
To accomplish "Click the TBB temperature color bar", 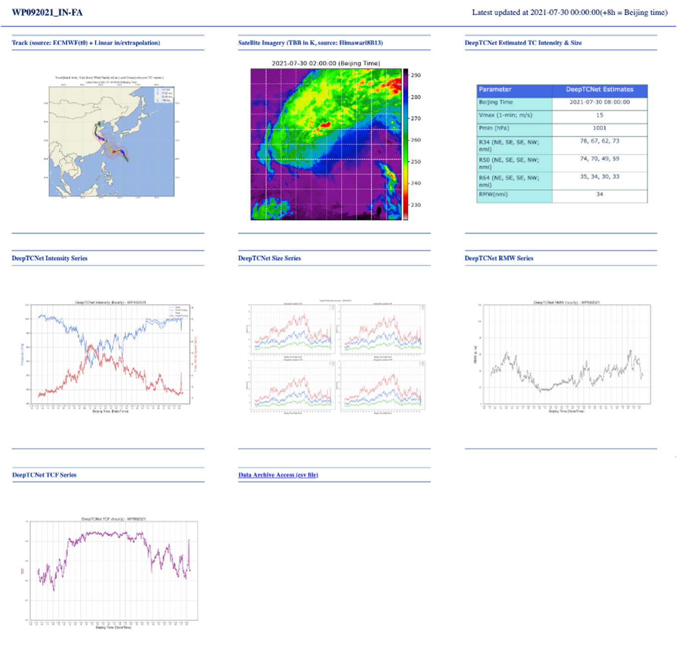I will click(406, 144).
